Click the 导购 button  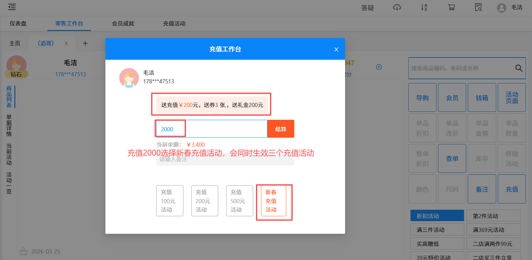pyautogui.click(x=422, y=97)
